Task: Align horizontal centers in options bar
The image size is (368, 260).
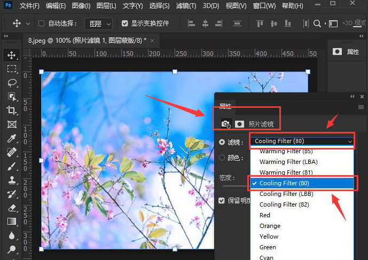Action: pyautogui.click(x=205, y=23)
